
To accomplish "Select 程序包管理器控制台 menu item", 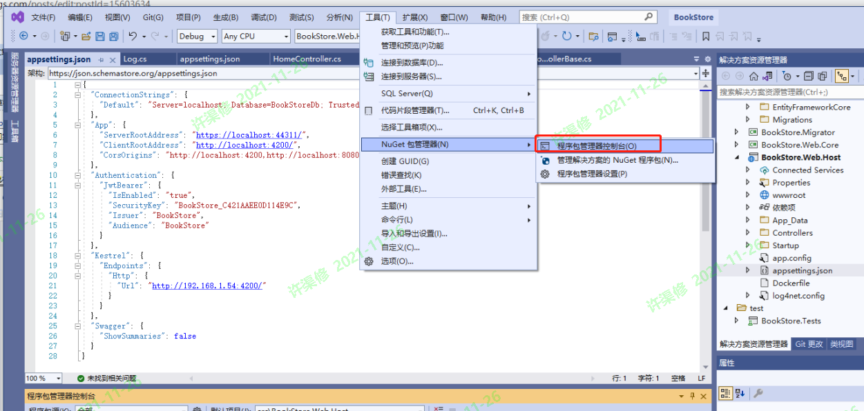I will [x=625, y=146].
